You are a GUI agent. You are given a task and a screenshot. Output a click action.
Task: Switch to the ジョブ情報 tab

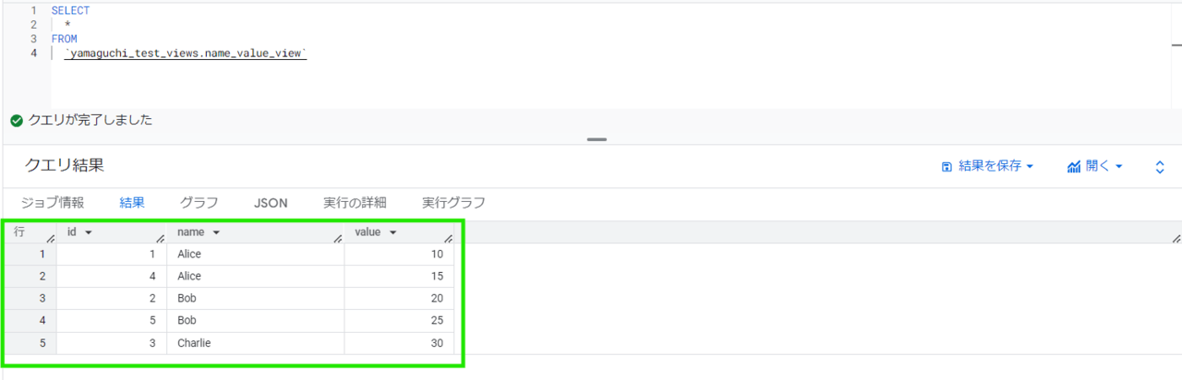[53, 203]
